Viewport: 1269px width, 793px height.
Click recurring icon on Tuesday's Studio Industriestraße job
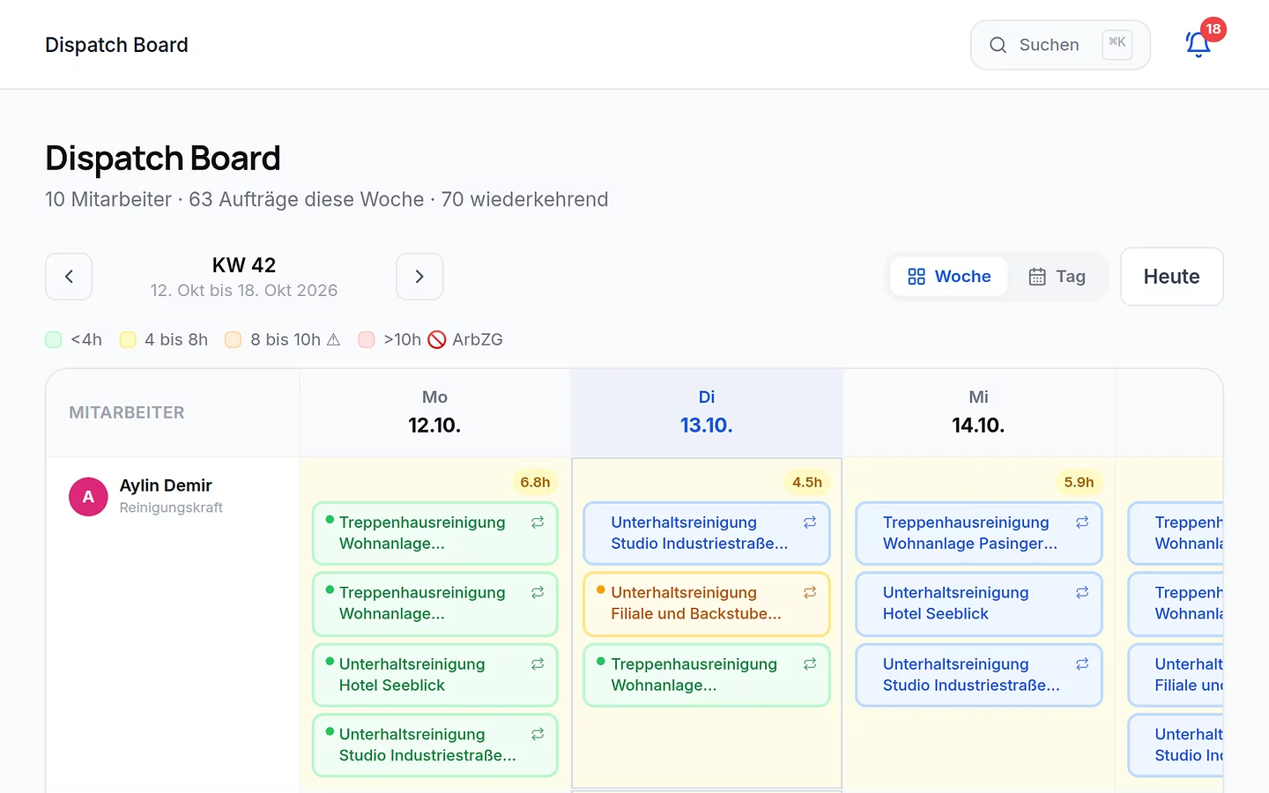tap(810, 522)
